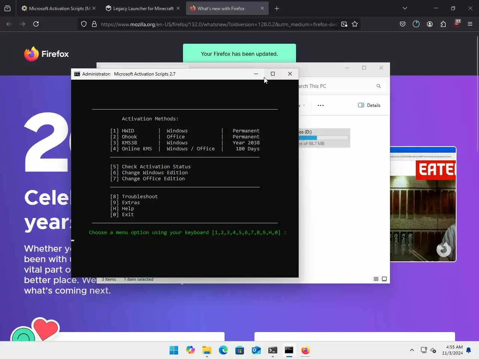View site security padlock information
This screenshot has height=359, width=479.
[x=94, y=24]
